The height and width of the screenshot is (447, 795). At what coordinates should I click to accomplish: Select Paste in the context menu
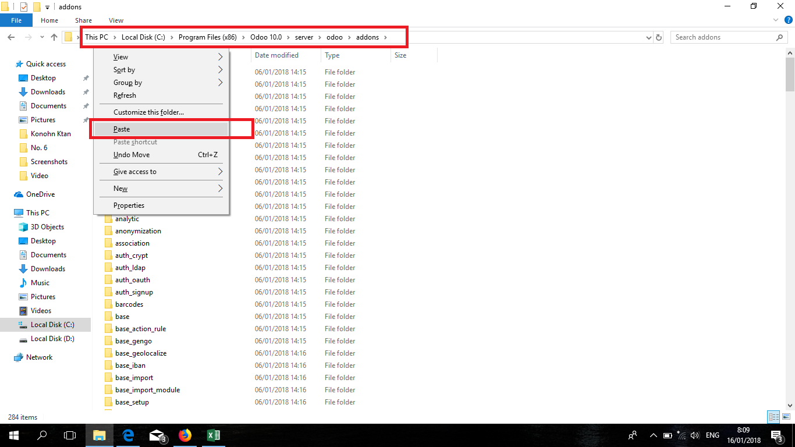[161, 129]
